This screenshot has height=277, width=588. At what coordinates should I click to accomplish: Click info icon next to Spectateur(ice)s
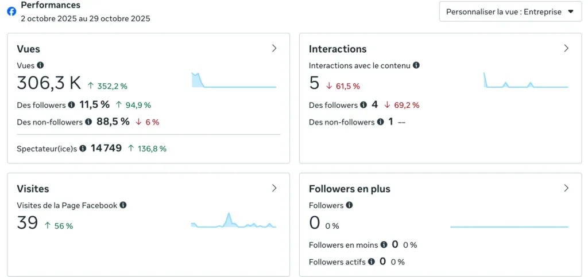pos(83,149)
